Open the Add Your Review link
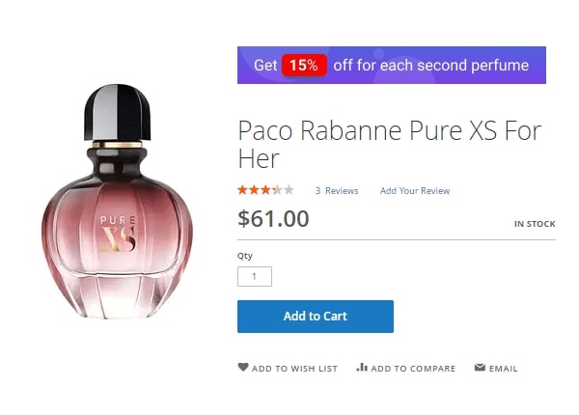Screen dimensions: 579x415 (415, 191)
